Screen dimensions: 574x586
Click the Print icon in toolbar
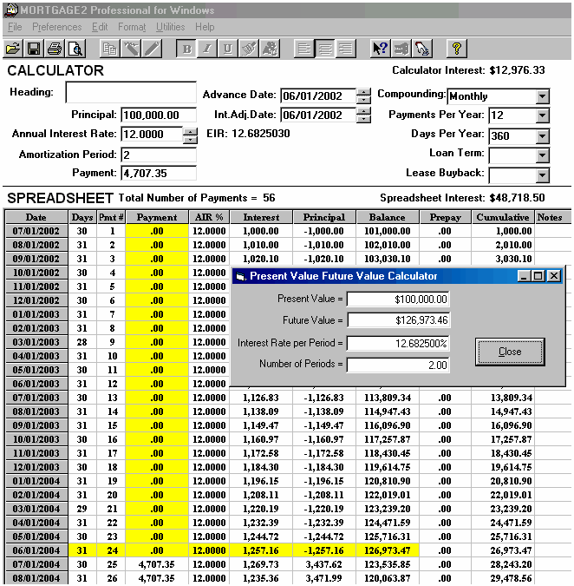[54, 49]
